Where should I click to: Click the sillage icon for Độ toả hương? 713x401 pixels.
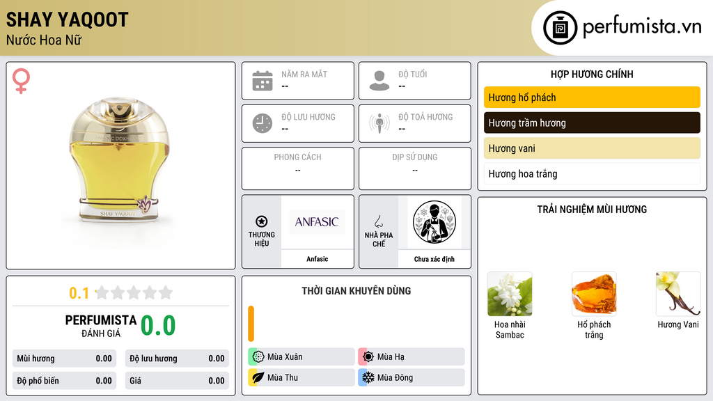(379, 123)
